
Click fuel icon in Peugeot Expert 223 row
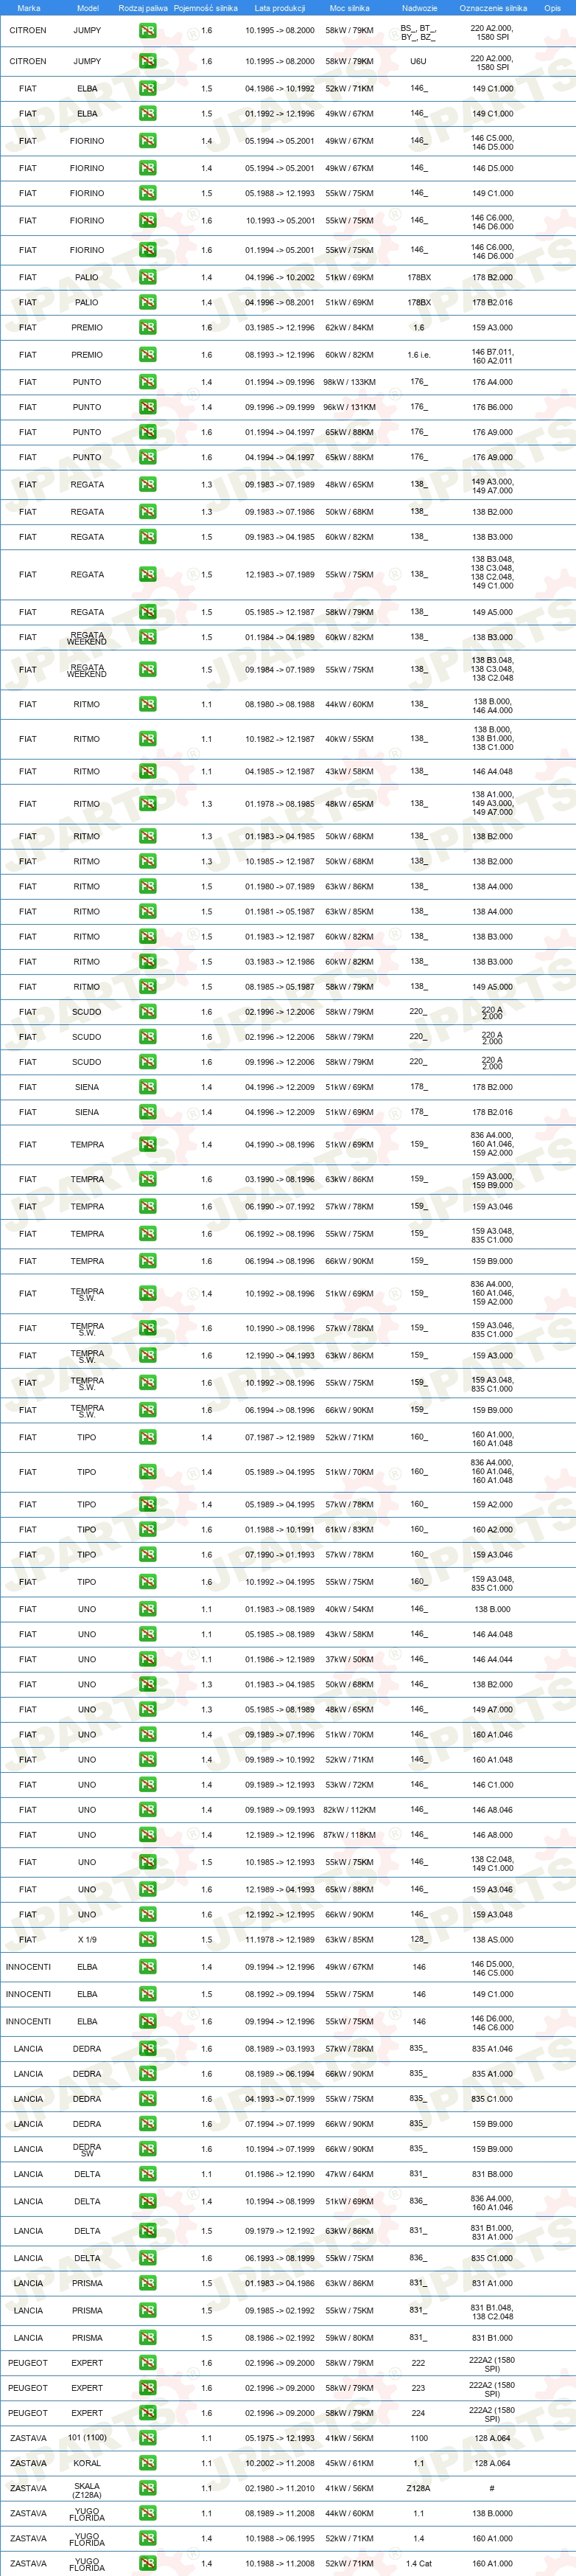[x=148, y=2388]
